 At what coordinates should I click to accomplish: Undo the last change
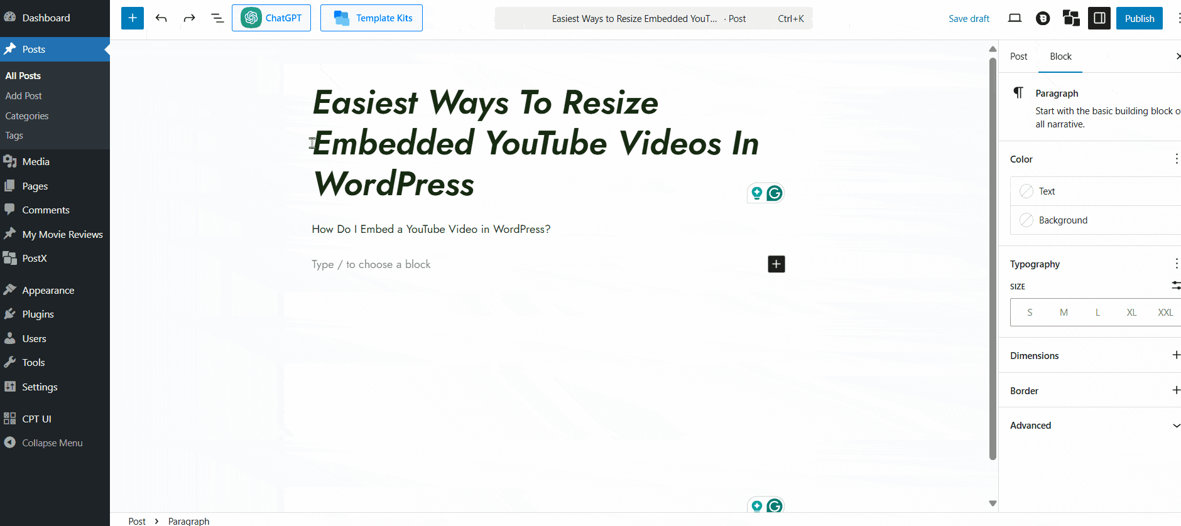pos(161,18)
